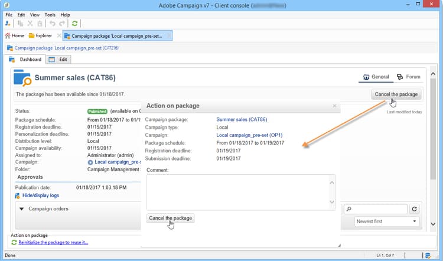Click Reinitialize the package to reuse it

pos(53,242)
